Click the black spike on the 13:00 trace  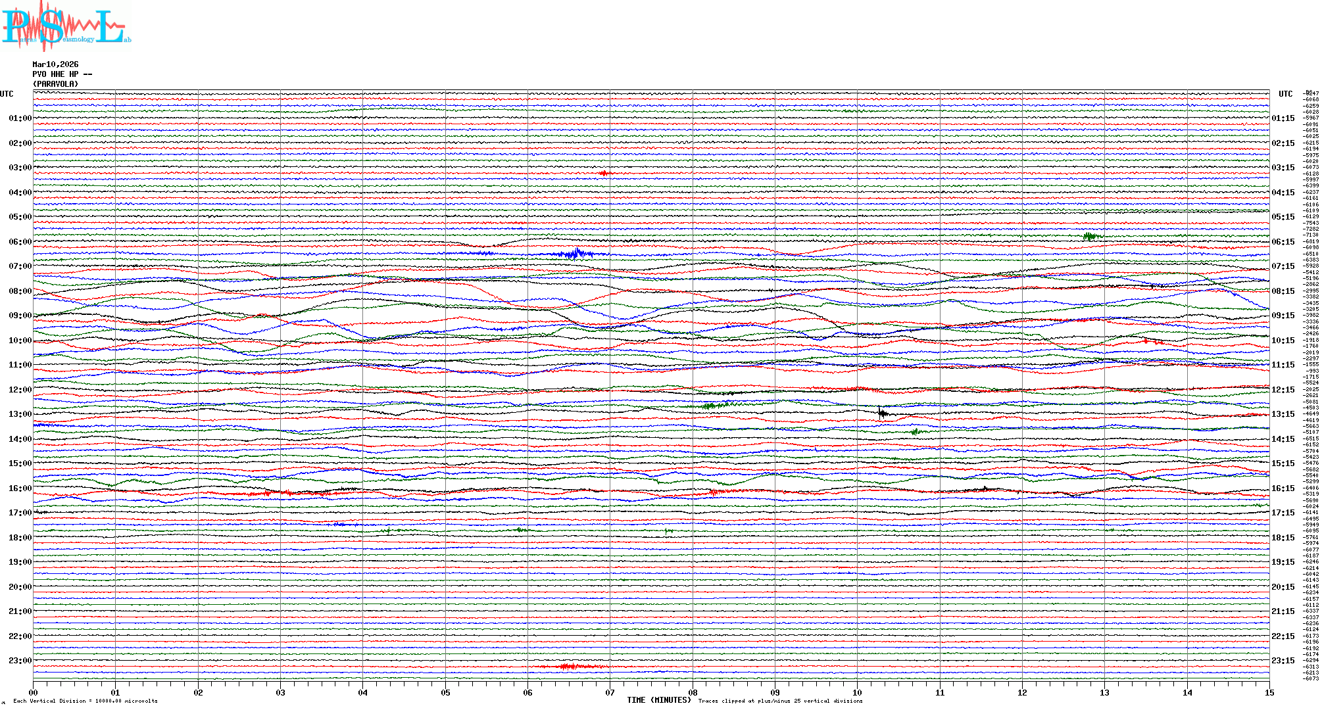tap(881, 413)
